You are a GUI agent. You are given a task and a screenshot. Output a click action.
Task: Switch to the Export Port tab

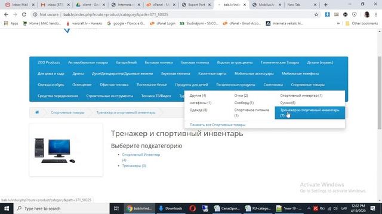pos(196,5)
